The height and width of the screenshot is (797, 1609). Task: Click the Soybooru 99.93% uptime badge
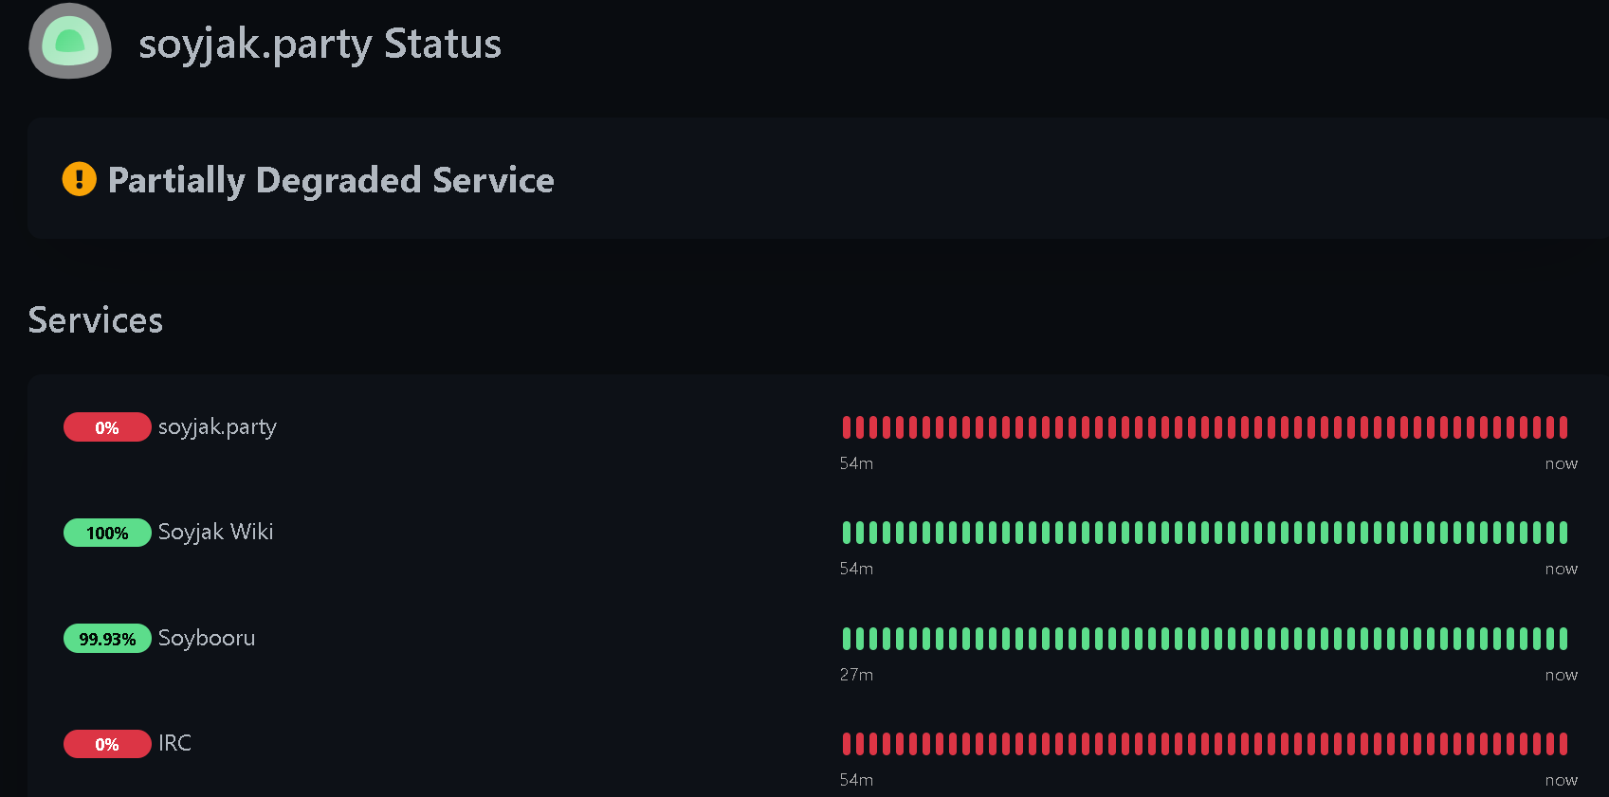(x=107, y=639)
